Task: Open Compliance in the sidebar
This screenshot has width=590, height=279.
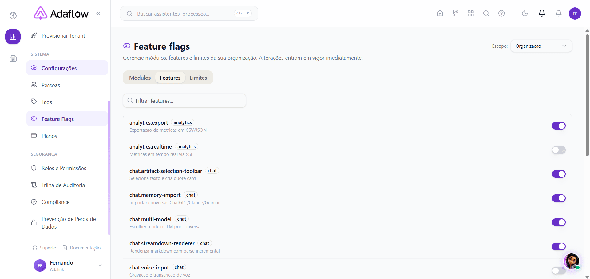Action: pos(67,202)
